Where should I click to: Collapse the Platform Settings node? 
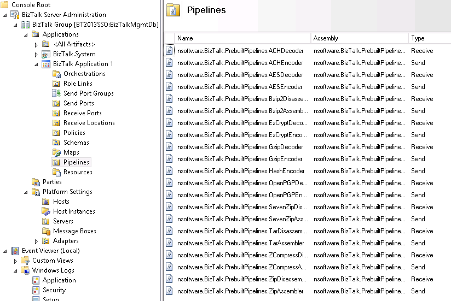tap(26, 192)
